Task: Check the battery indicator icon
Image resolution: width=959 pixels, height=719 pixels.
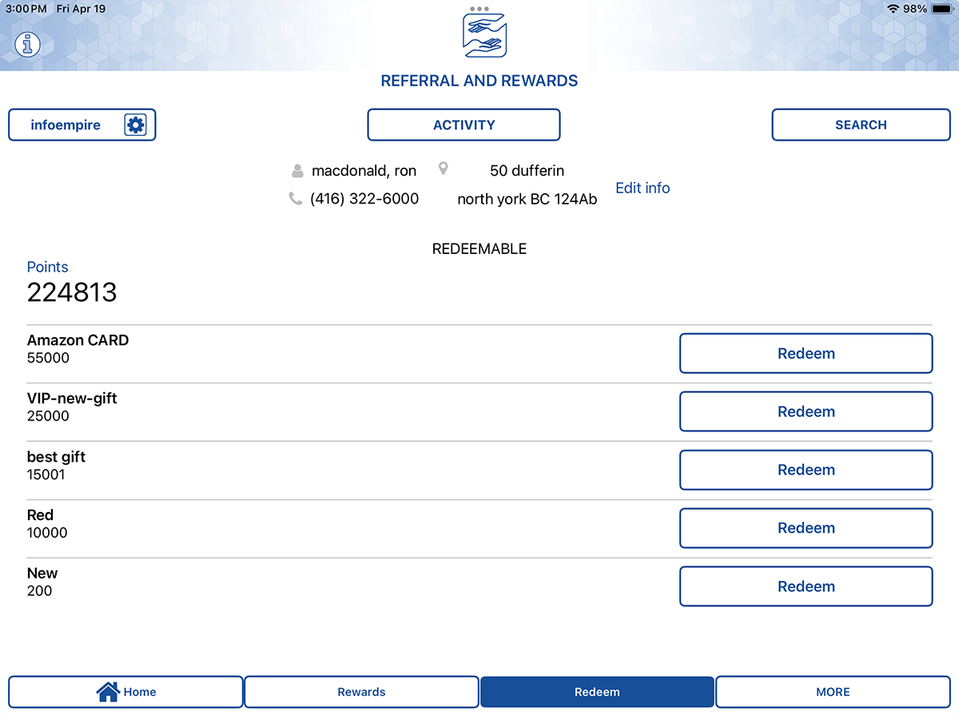Action: 942,9
